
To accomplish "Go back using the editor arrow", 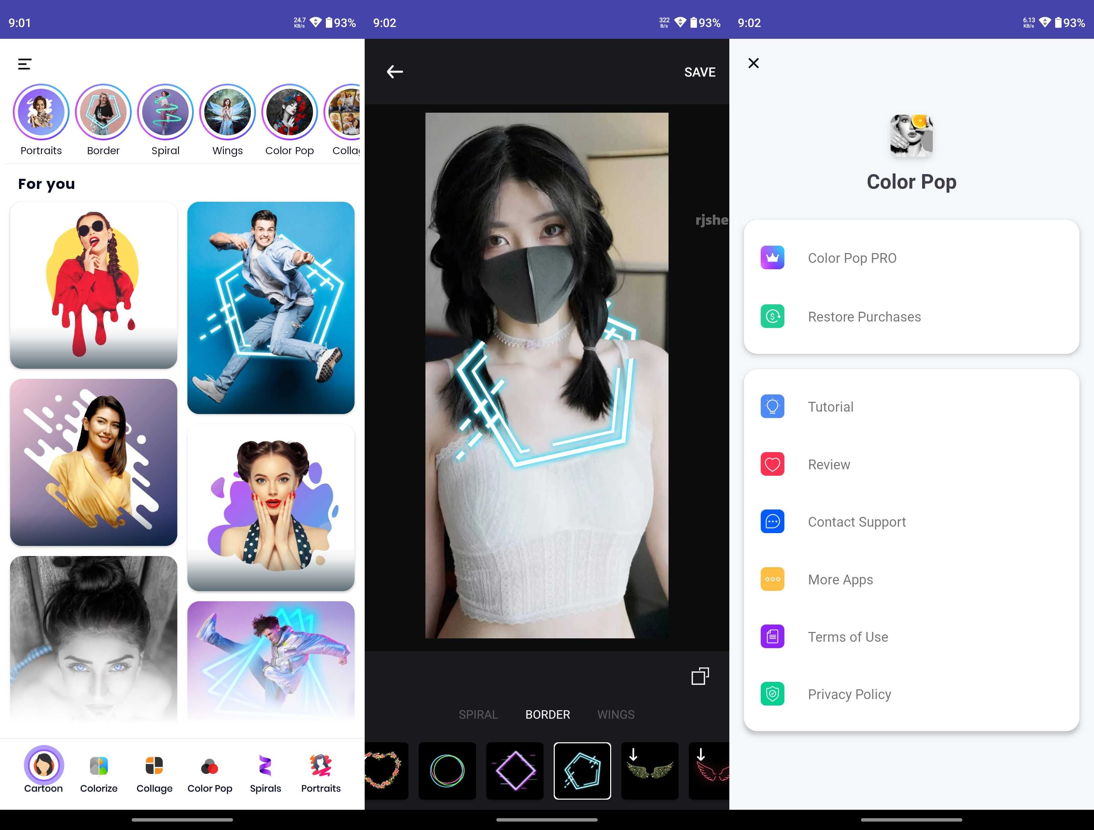I will click(x=395, y=72).
